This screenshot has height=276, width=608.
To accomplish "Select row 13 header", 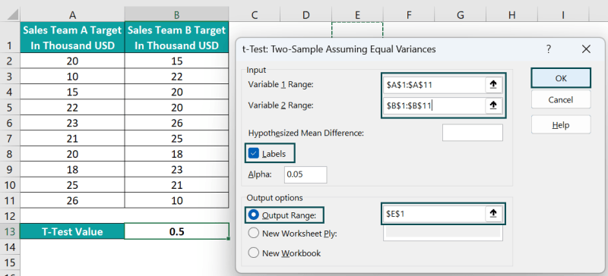I will pos(10,231).
